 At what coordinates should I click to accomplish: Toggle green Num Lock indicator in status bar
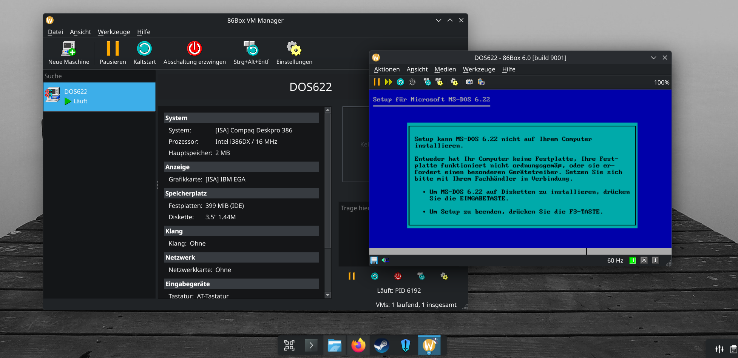coord(633,260)
